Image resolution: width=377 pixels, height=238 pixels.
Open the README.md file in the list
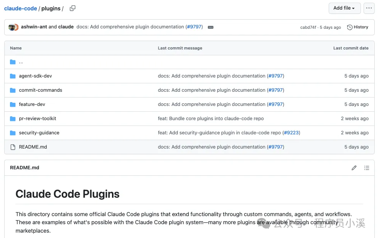click(x=33, y=147)
